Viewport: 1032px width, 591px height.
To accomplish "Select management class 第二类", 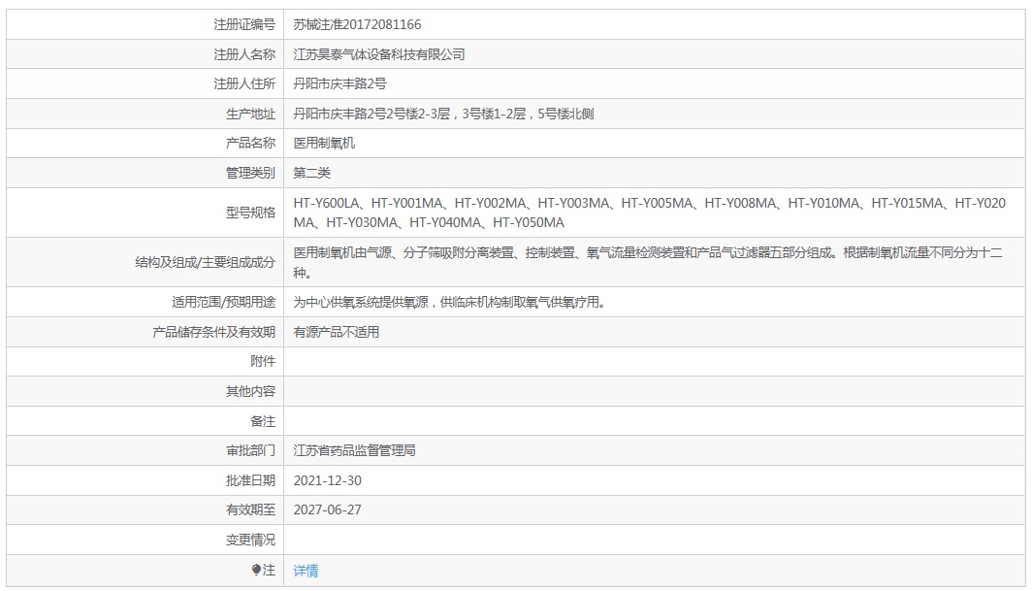I will coord(312,173).
